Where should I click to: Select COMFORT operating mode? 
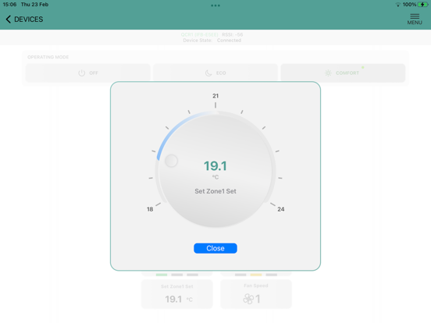[343, 73]
